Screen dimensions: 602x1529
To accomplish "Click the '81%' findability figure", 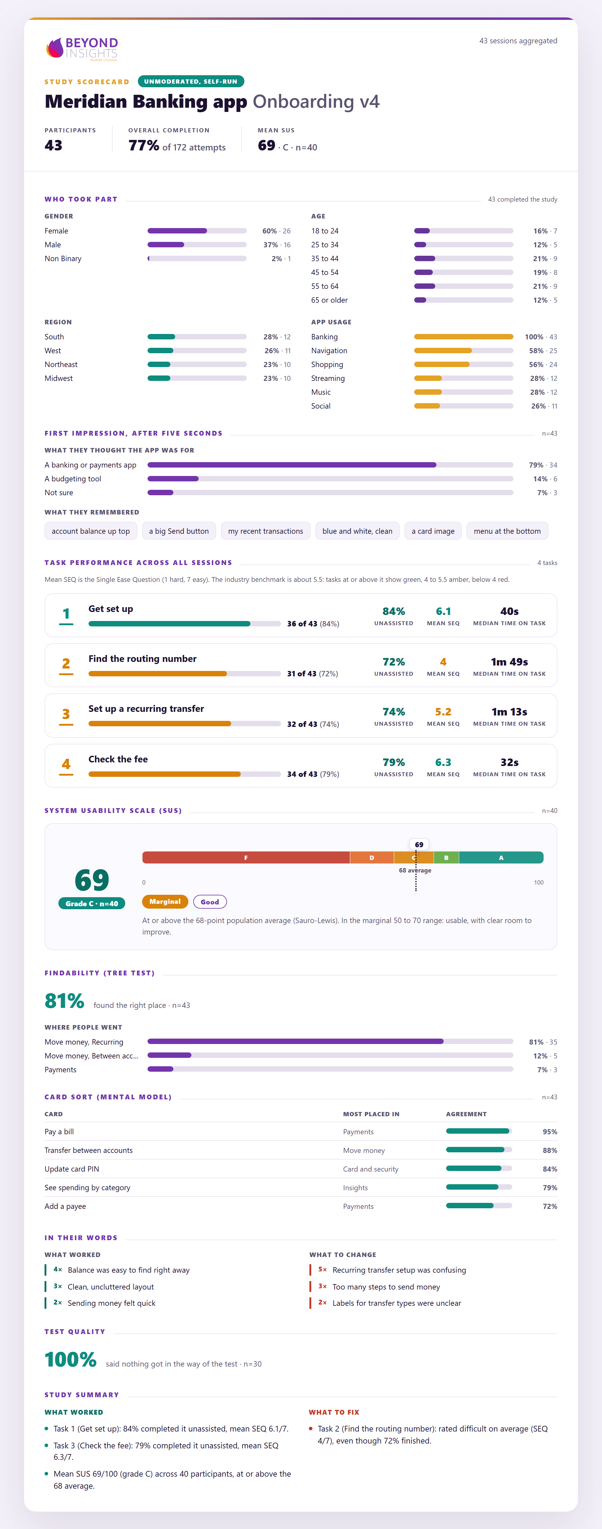I will (65, 1001).
